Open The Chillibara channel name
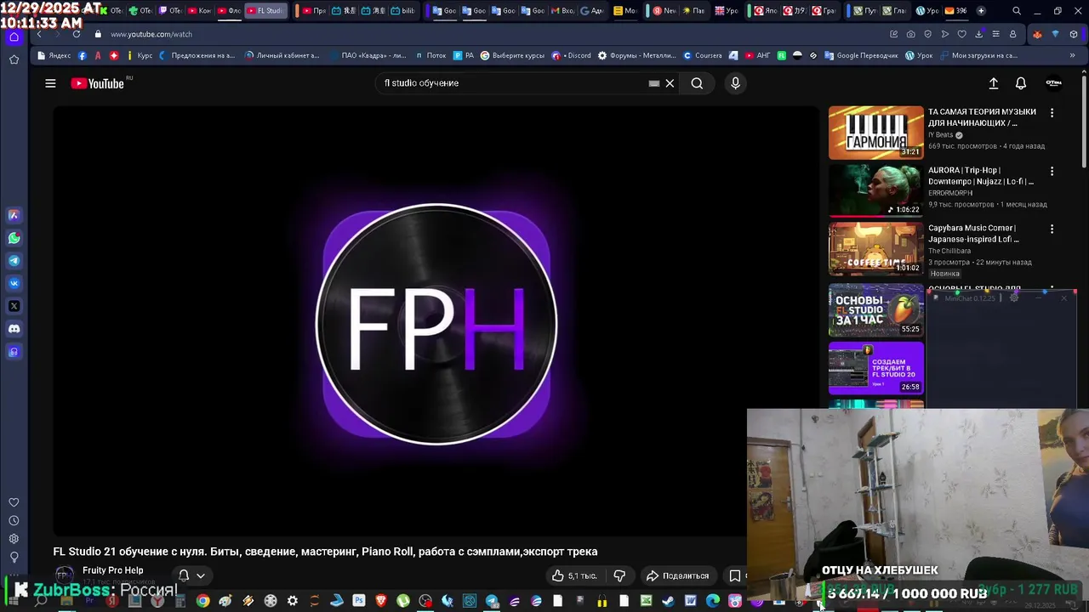Screen dimensions: 1089x612 pyautogui.click(x=949, y=251)
